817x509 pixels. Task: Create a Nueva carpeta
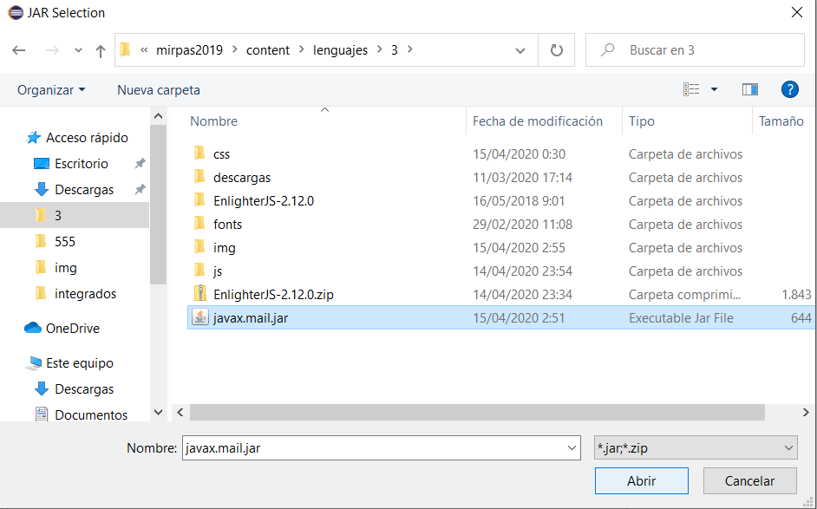tap(159, 89)
